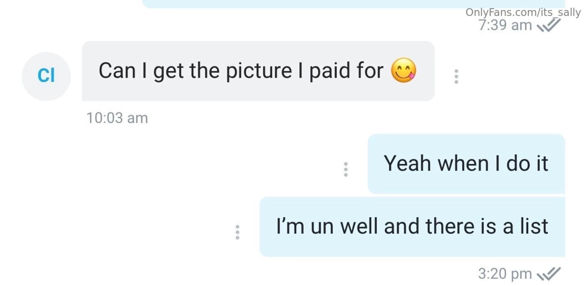This screenshot has height=286, width=587.
Task: Click the partially visible blue bubble at top
Action: click(353, 4)
